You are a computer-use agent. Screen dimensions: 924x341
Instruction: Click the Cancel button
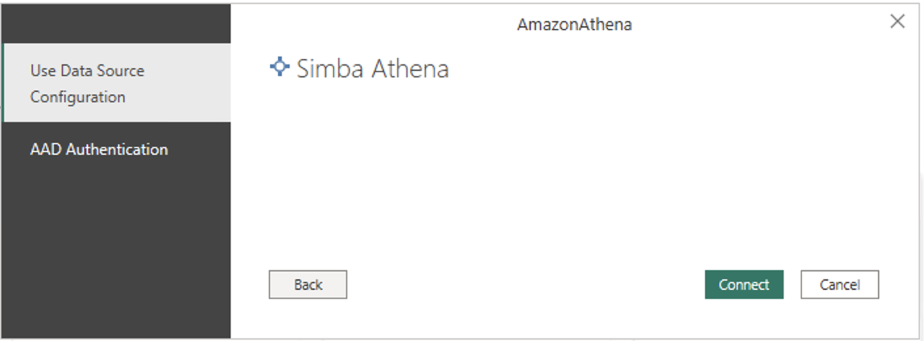[x=839, y=285]
